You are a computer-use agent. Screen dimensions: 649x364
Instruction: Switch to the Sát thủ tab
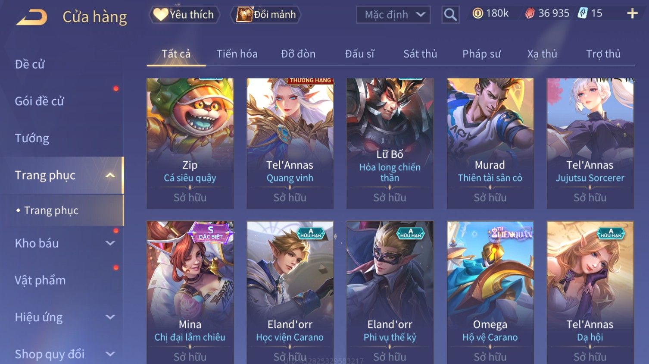coord(420,54)
